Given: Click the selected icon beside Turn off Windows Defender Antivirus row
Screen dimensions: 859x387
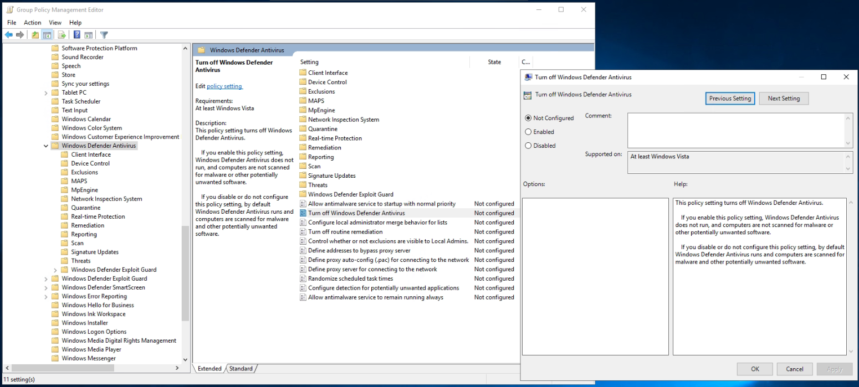Looking at the screenshot, I should (x=303, y=213).
